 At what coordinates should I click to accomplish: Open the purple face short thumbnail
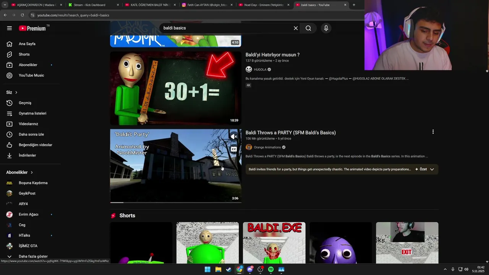tap(341, 243)
